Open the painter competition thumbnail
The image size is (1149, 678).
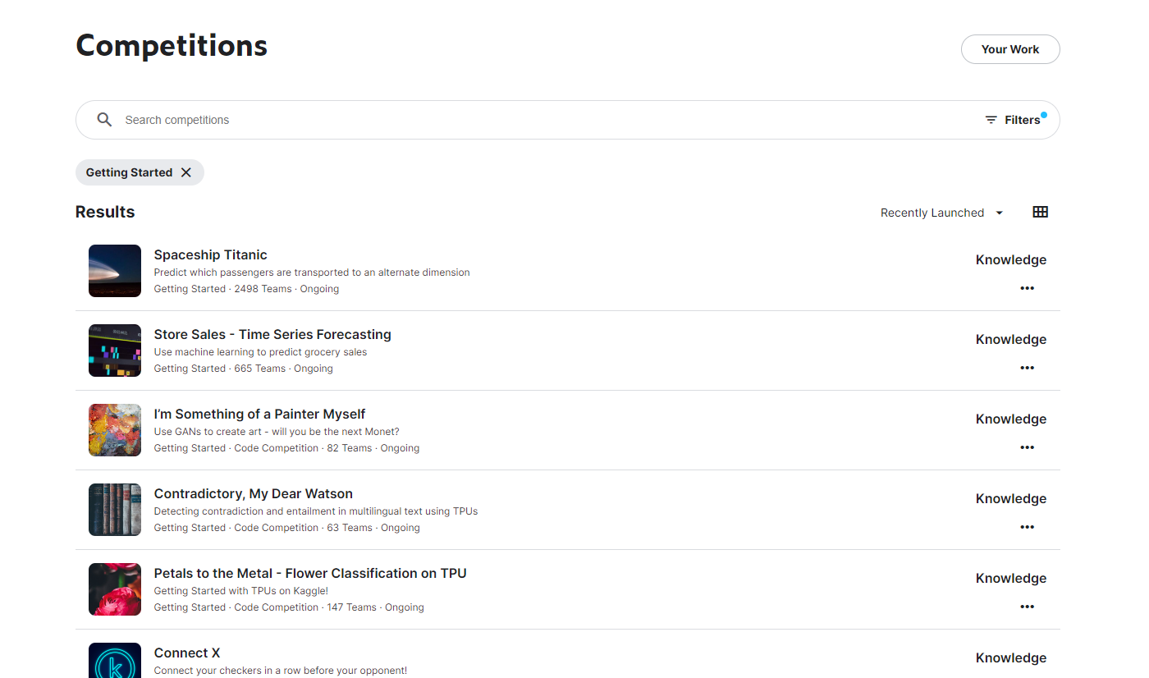click(115, 430)
